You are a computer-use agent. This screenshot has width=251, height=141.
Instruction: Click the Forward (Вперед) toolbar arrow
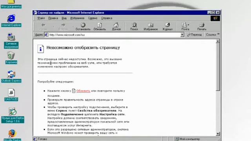coord(64,27)
